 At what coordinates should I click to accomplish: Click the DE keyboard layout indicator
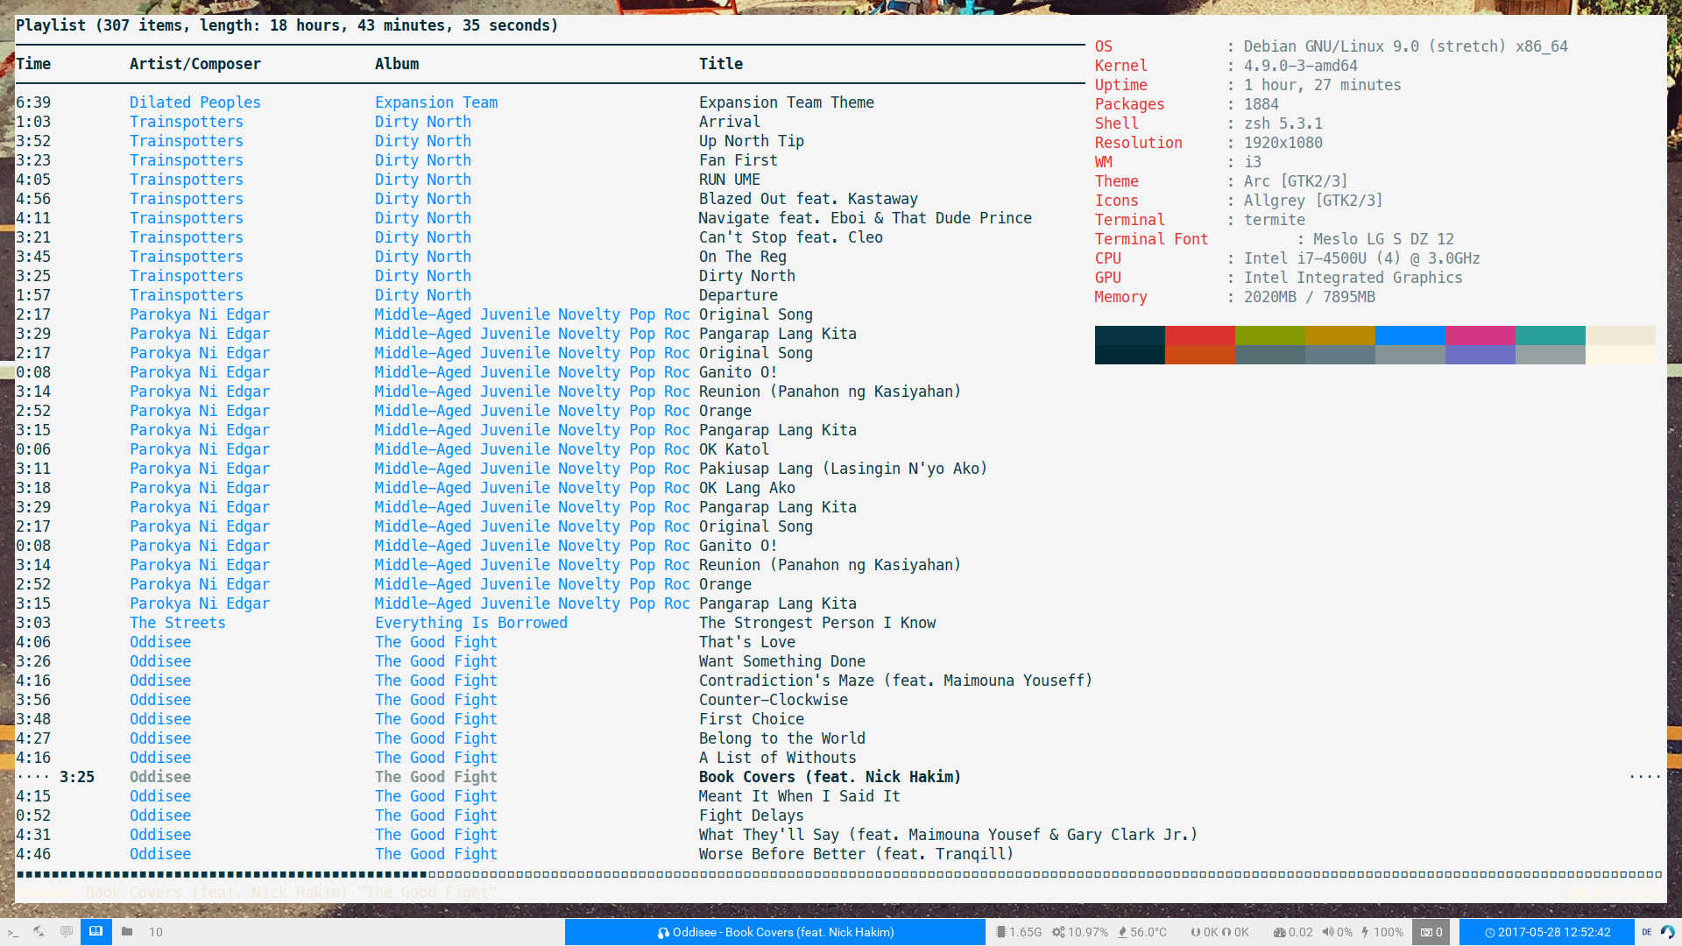click(x=1647, y=932)
